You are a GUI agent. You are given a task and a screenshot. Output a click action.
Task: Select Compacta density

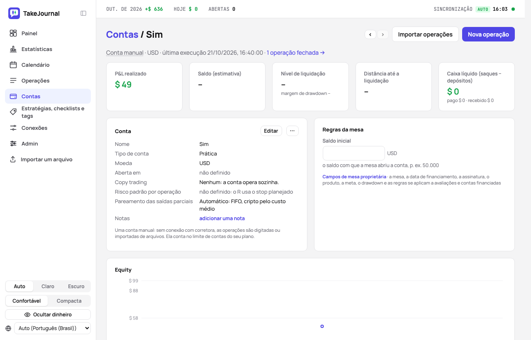[x=69, y=301]
